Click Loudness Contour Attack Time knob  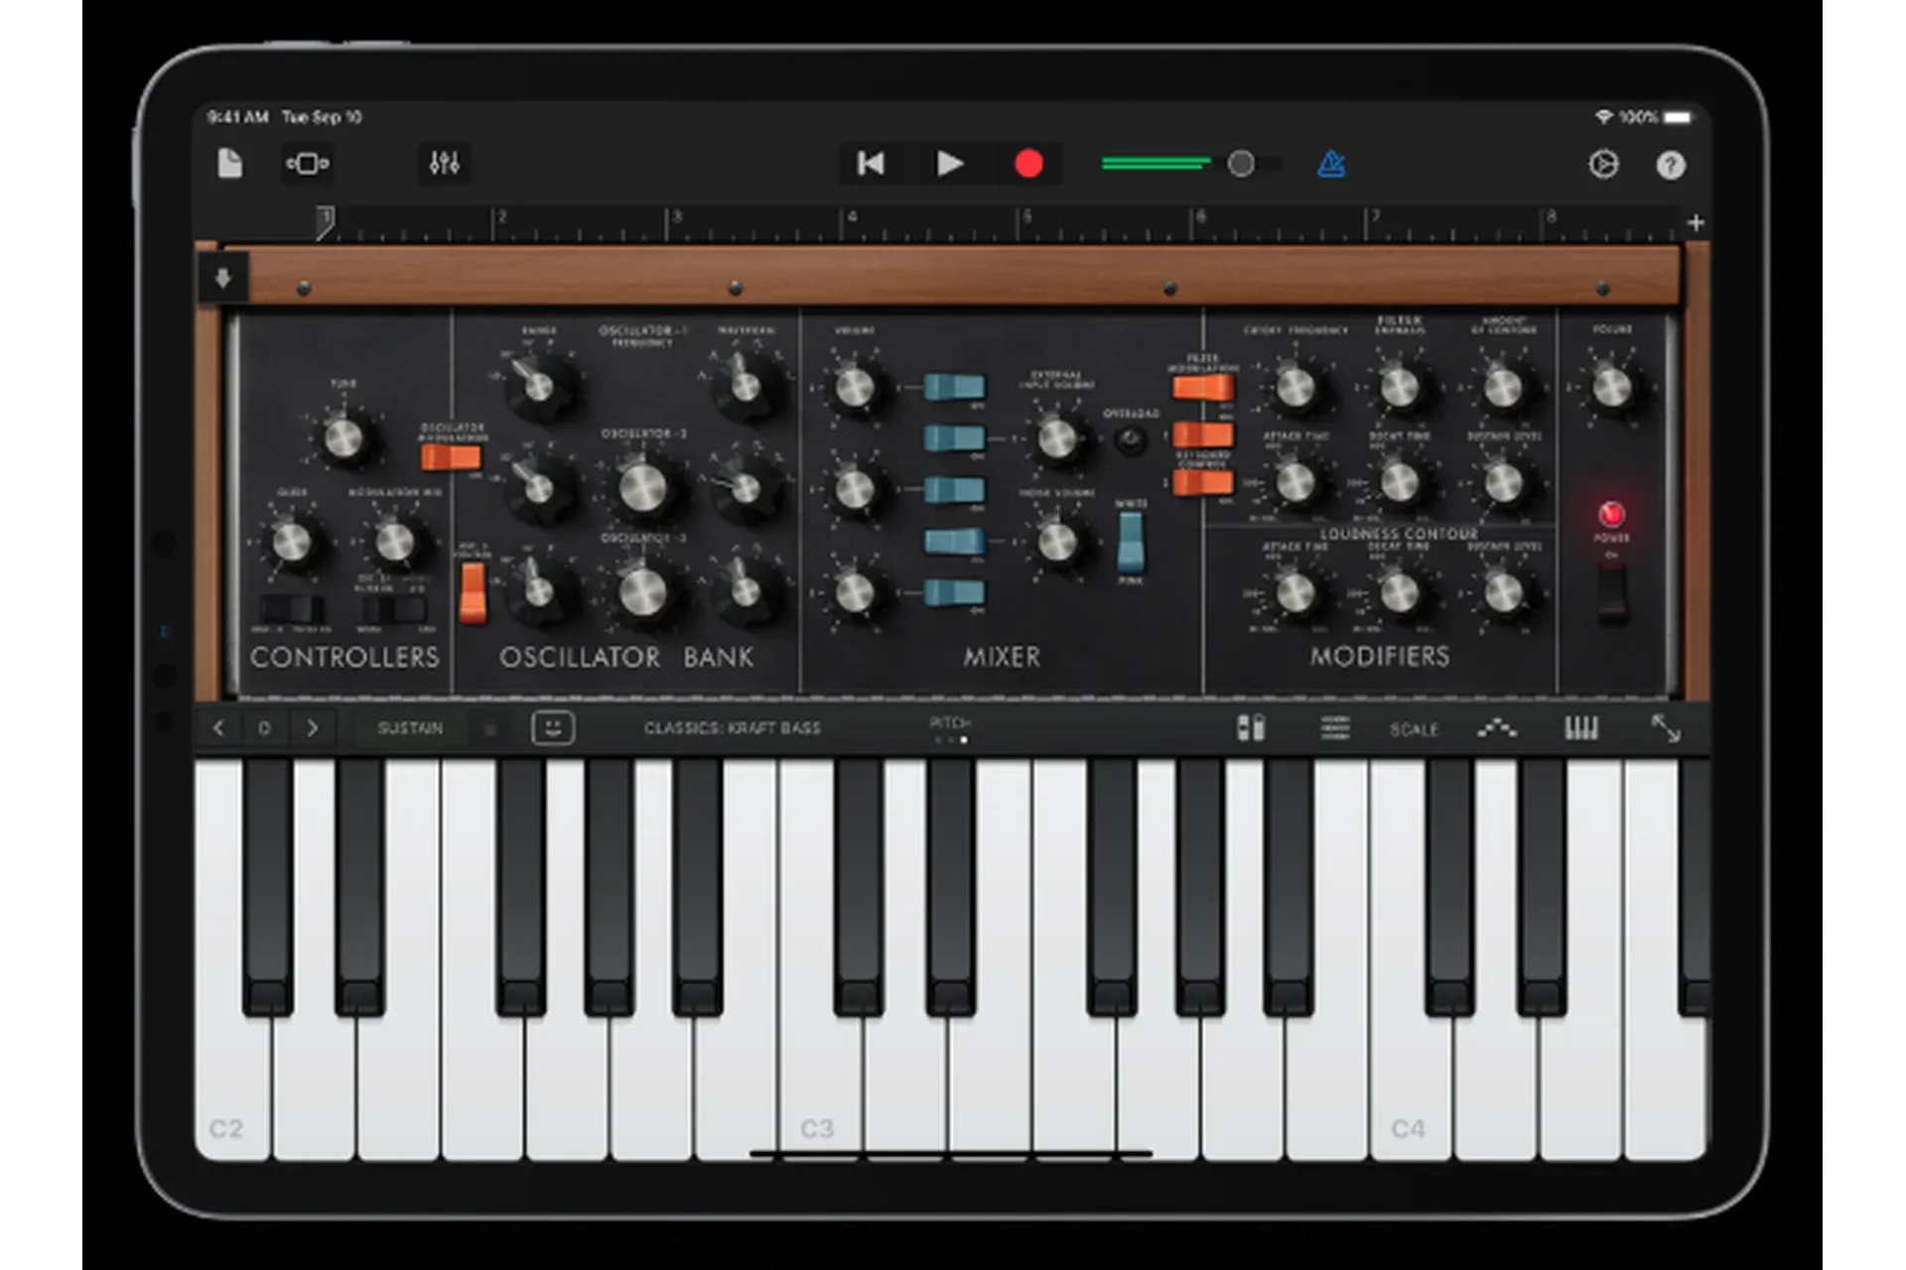(1294, 593)
